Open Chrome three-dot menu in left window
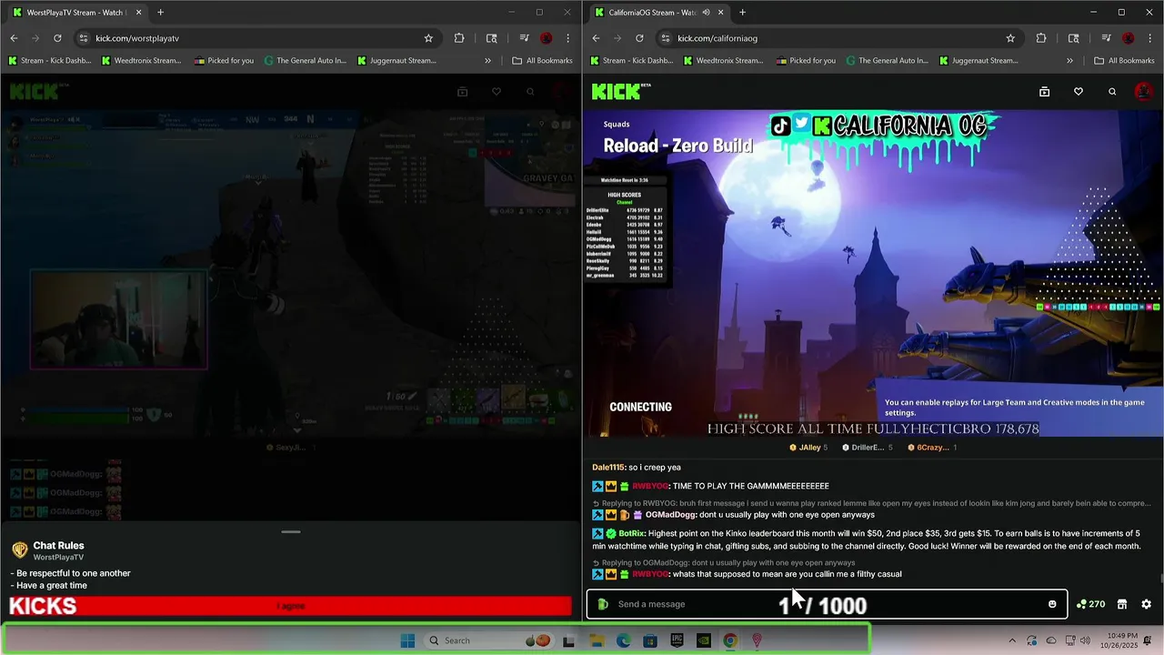The image size is (1164, 655). point(568,38)
